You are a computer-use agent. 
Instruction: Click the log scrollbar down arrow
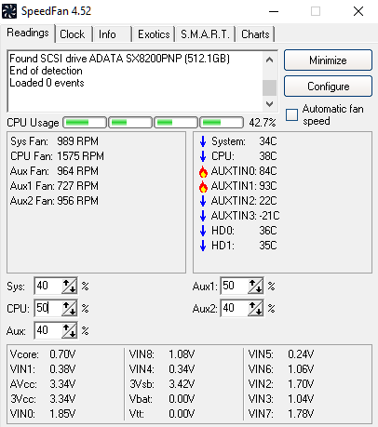pos(269,103)
